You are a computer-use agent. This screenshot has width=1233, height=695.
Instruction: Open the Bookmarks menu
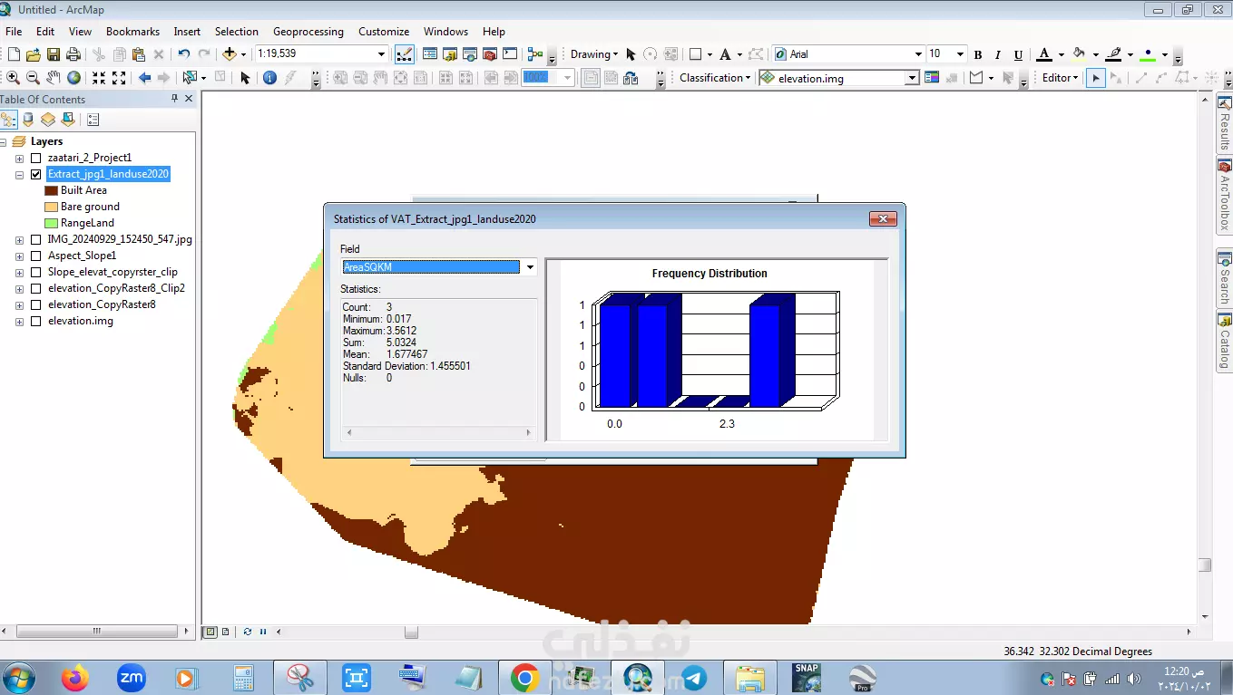click(132, 32)
